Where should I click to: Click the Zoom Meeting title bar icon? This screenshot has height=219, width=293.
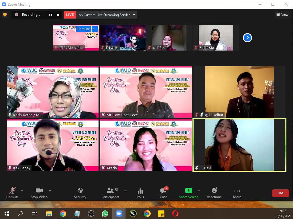(x=4, y=4)
